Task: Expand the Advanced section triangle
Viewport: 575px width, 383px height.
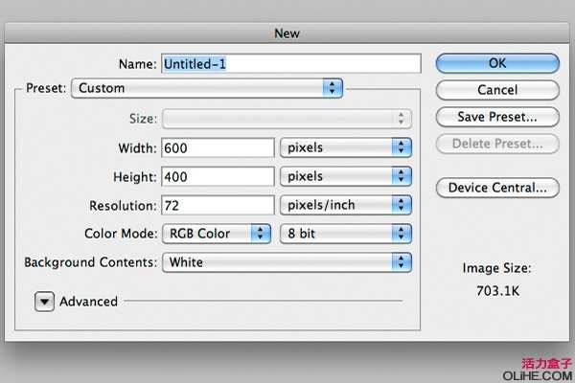Action: click(45, 302)
